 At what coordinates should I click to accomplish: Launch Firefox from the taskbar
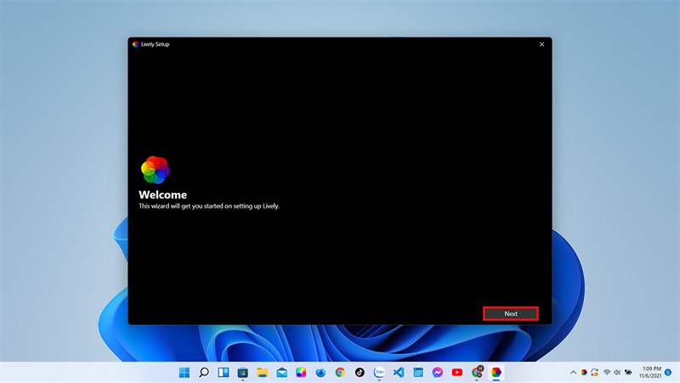click(x=320, y=372)
